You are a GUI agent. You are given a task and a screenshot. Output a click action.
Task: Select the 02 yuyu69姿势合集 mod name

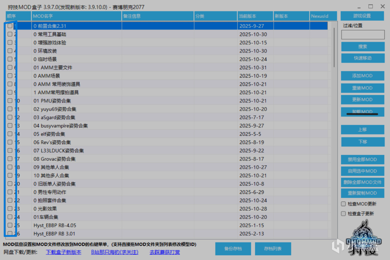click(x=55, y=109)
